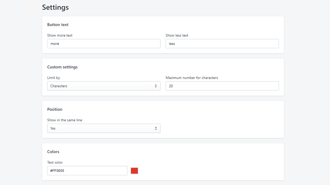
Task: Click the Limit by label
Action: pyautogui.click(x=54, y=78)
